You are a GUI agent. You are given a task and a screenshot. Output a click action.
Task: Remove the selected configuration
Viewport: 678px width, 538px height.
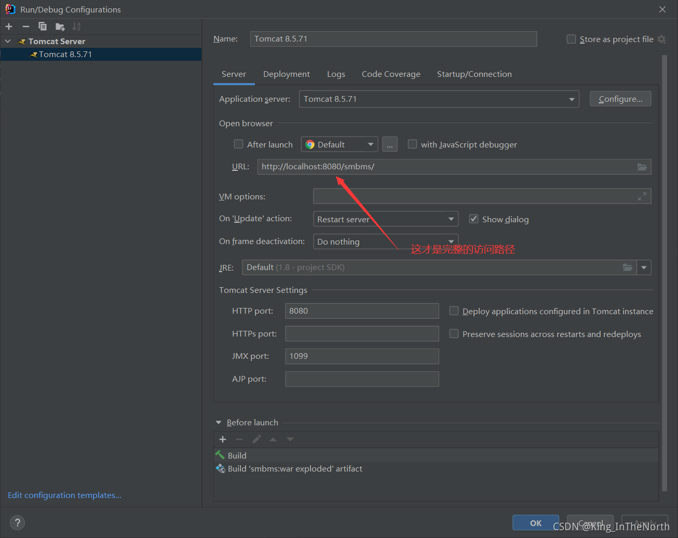coord(26,26)
